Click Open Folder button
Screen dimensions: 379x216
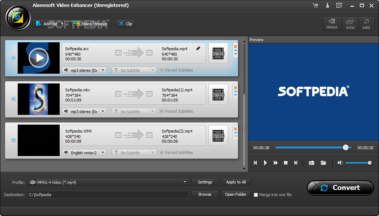236,195
